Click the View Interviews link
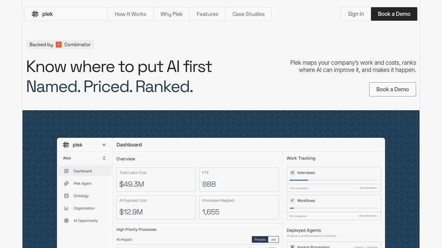The width and height of the screenshot is (442, 248). click(x=368, y=188)
